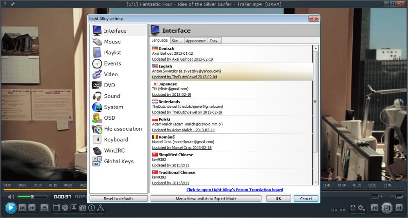Click the DVD settings icon
Viewport: 408px width, 218px height.
97,85
